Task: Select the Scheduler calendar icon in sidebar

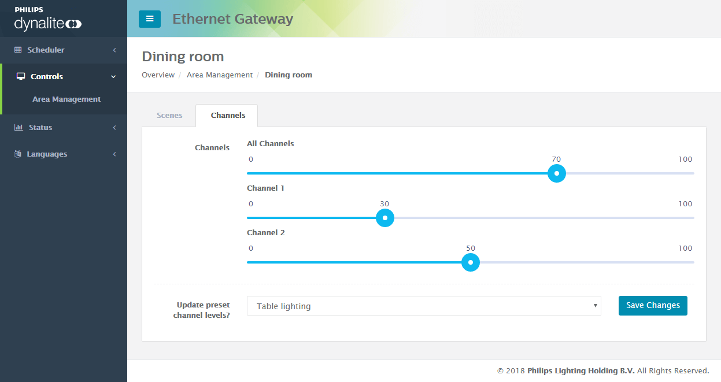Action: [19, 50]
